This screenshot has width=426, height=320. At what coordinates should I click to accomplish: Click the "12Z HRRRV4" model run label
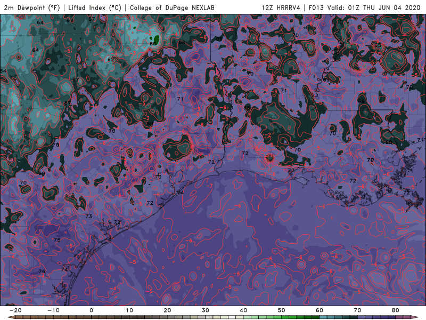pyautogui.click(x=281, y=7)
